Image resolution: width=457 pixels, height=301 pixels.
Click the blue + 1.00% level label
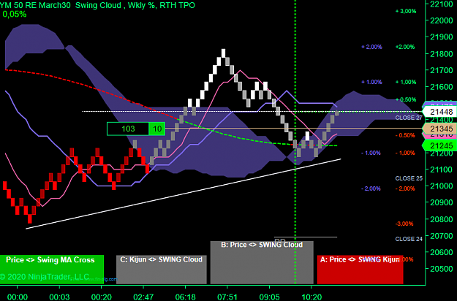371,82
